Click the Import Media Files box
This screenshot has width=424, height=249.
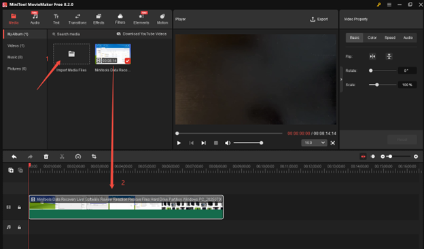tap(71, 54)
